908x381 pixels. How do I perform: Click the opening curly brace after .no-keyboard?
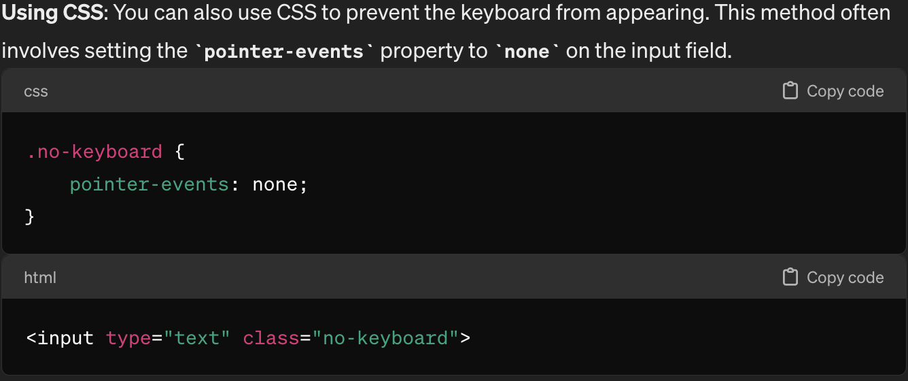coord(180,151)
